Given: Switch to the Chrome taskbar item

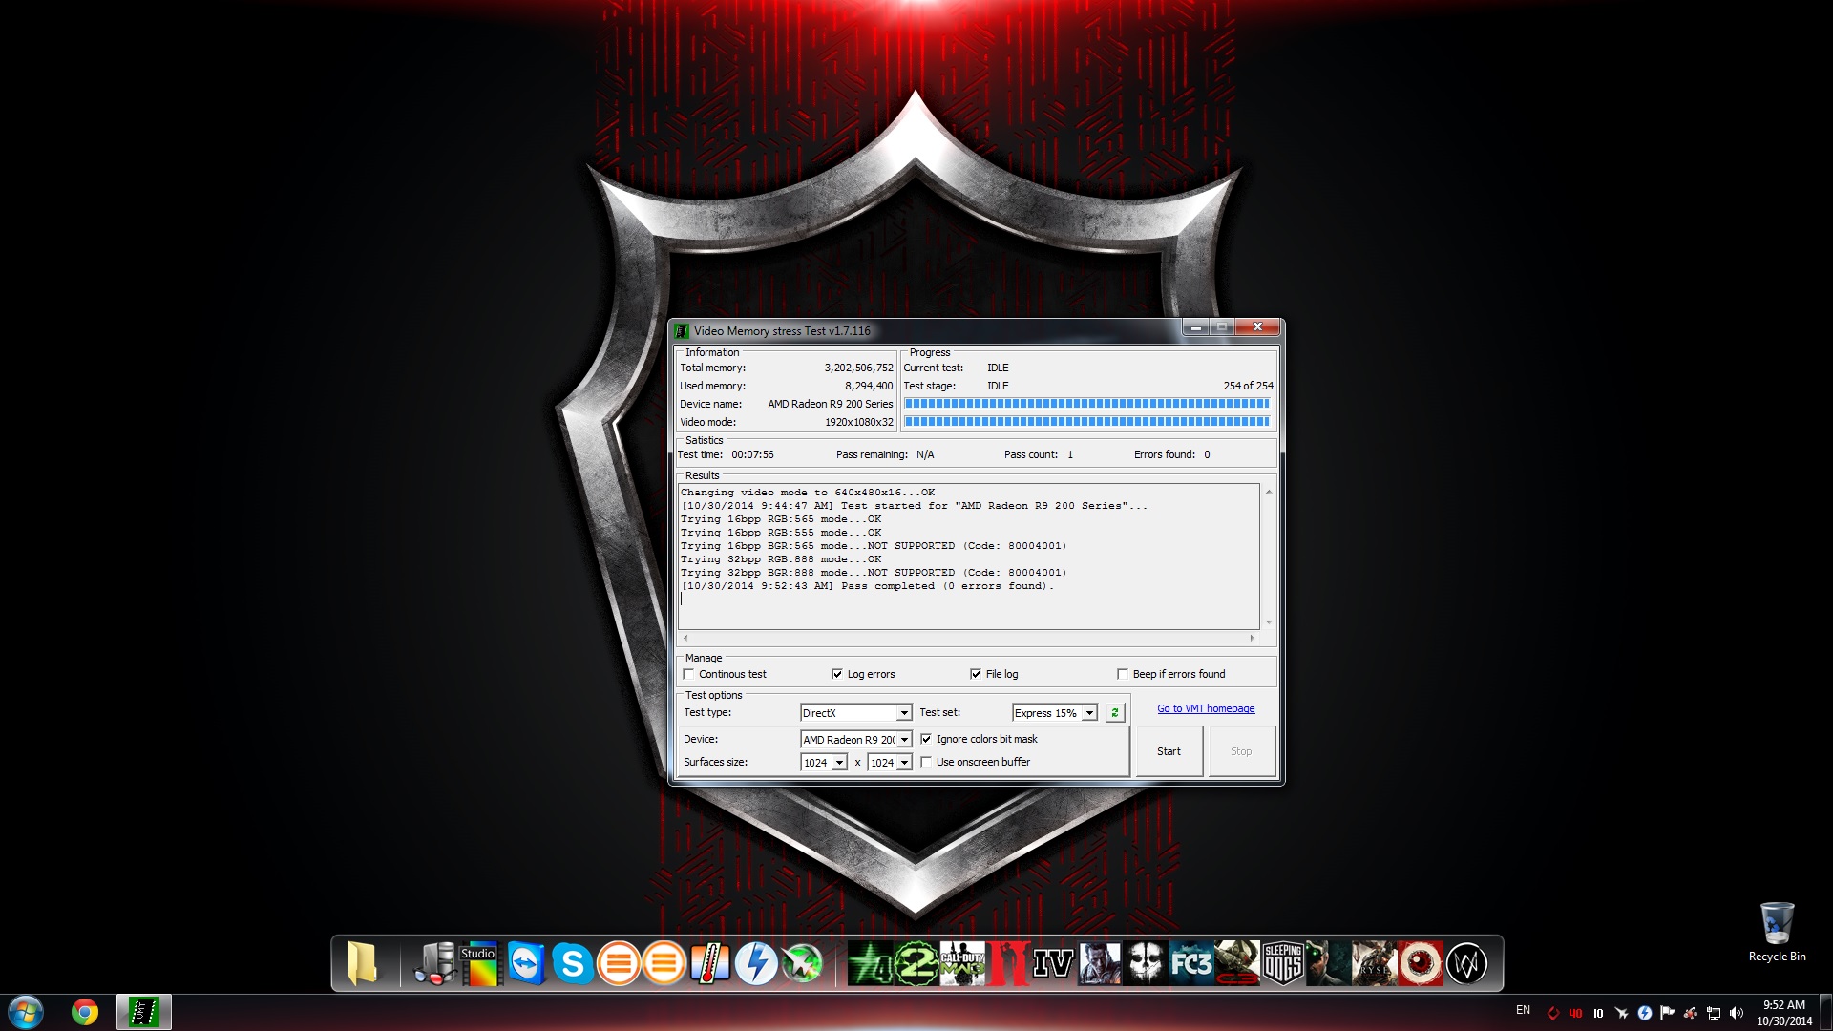Looking at the screenshot, I should (86, 1011).
